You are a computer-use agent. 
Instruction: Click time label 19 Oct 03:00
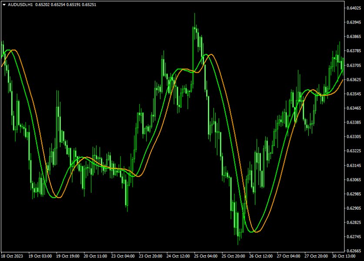tap(40, 256)
